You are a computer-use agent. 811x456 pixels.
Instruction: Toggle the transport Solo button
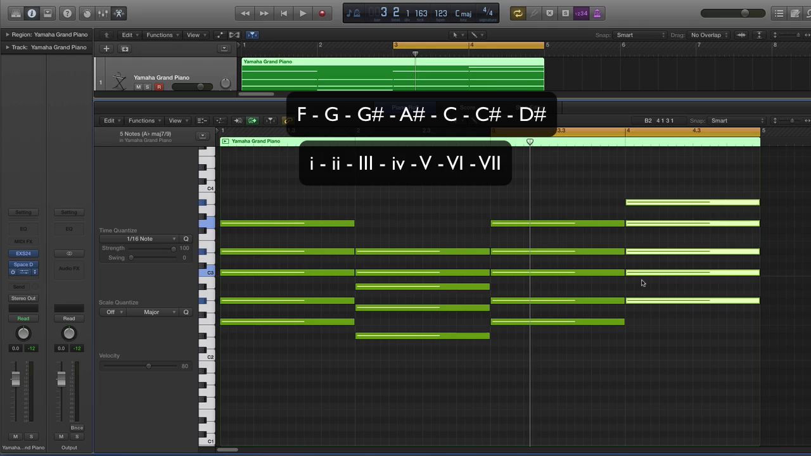point(565,13)
